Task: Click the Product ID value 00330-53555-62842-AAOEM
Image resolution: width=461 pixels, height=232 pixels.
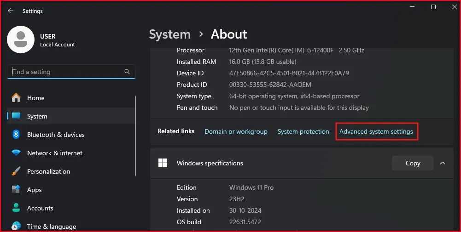Action: click(270, 85)
